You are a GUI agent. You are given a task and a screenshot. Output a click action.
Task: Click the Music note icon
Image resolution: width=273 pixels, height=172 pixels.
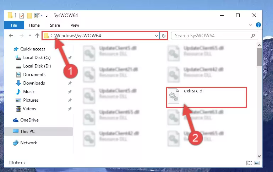tap(18, 92)
